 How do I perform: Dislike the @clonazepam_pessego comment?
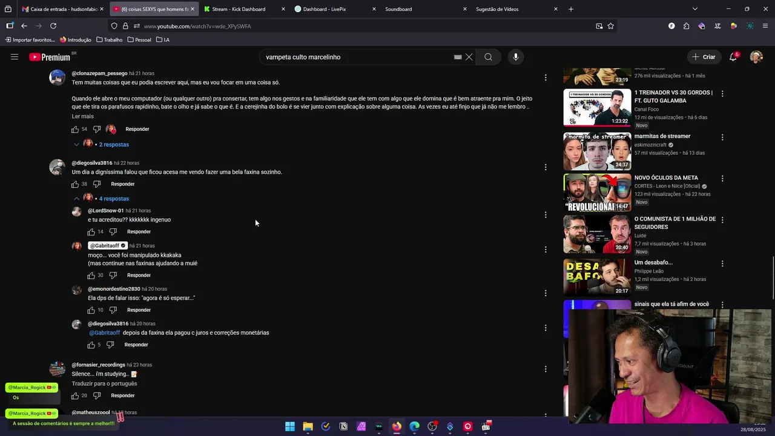[x=97, y=129]
